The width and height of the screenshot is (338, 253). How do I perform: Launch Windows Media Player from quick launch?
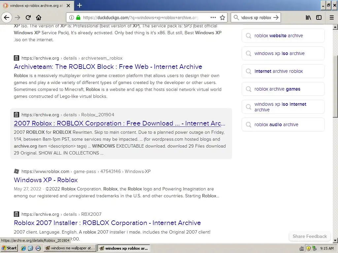point(38,248)
